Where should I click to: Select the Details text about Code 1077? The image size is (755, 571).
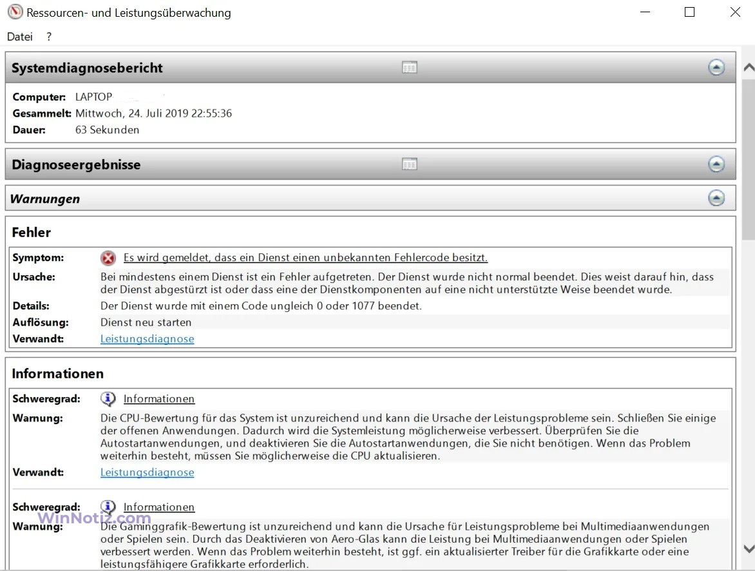click(x=261, y=306)
